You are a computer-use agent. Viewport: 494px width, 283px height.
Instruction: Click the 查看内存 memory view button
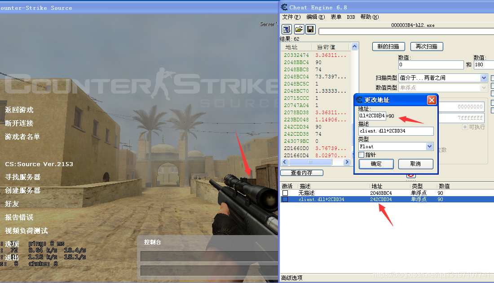[301, 173]
